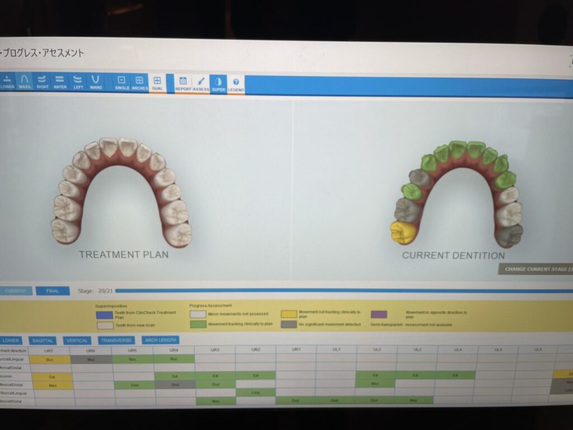
Task: Click the yellow Mes cell under UR7
Action: [x=52, y=385]
